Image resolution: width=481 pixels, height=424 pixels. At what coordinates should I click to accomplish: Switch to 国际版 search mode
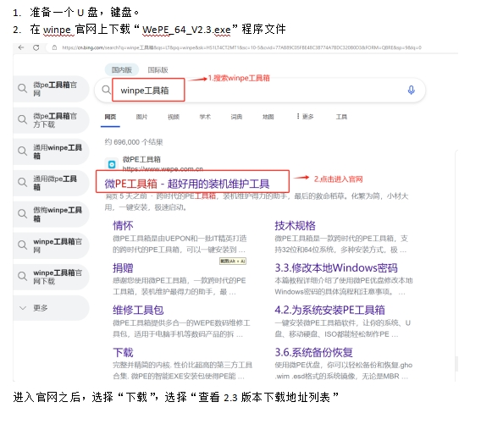pyautogui.click(x=158, y=70)
